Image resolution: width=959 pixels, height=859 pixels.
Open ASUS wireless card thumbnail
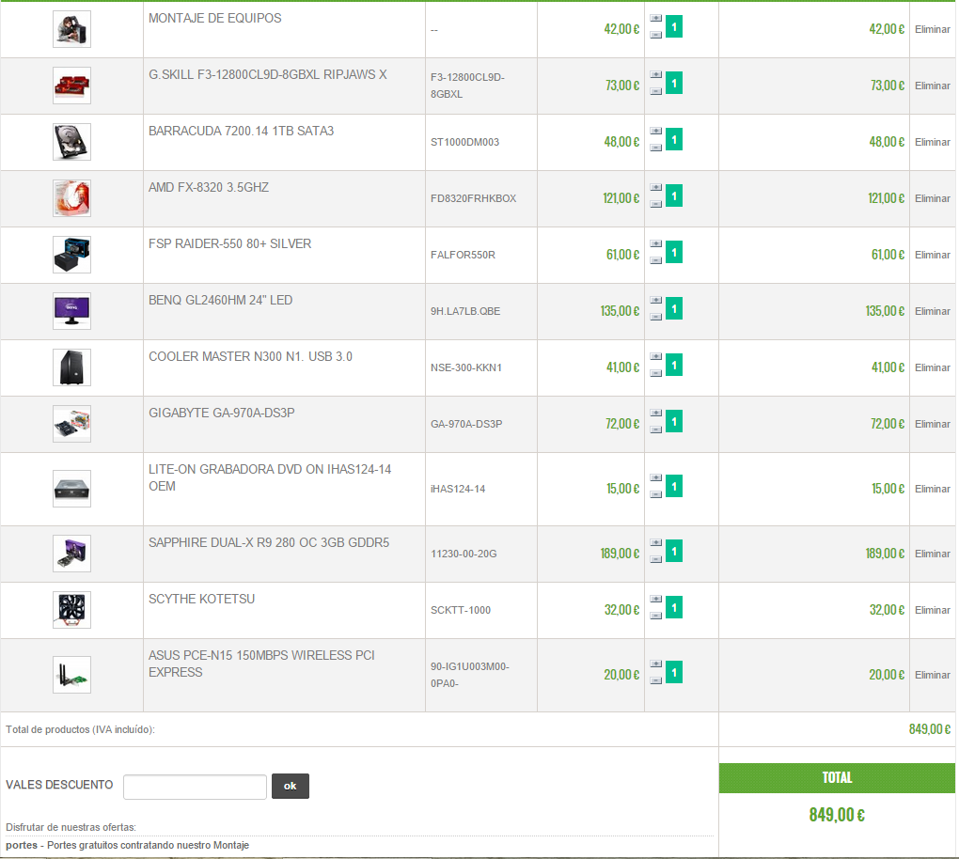click(71, 674)
